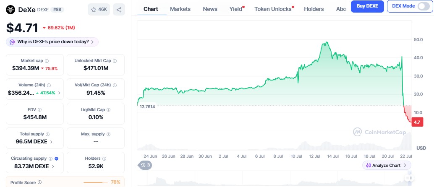
Task: Open the Token Unlocks tab
Action: click(x=273, y=9)
